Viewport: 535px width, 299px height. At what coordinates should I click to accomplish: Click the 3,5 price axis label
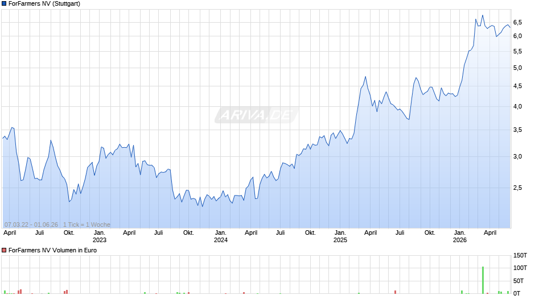click(517, 130)
